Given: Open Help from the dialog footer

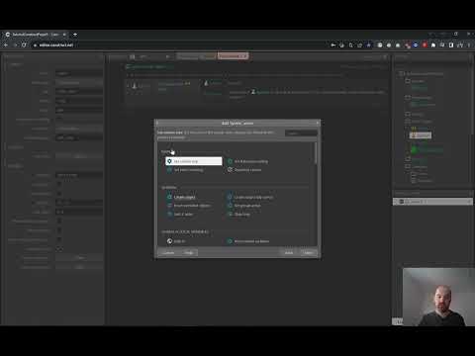Looking at the screenshot, I should (189, 253).
